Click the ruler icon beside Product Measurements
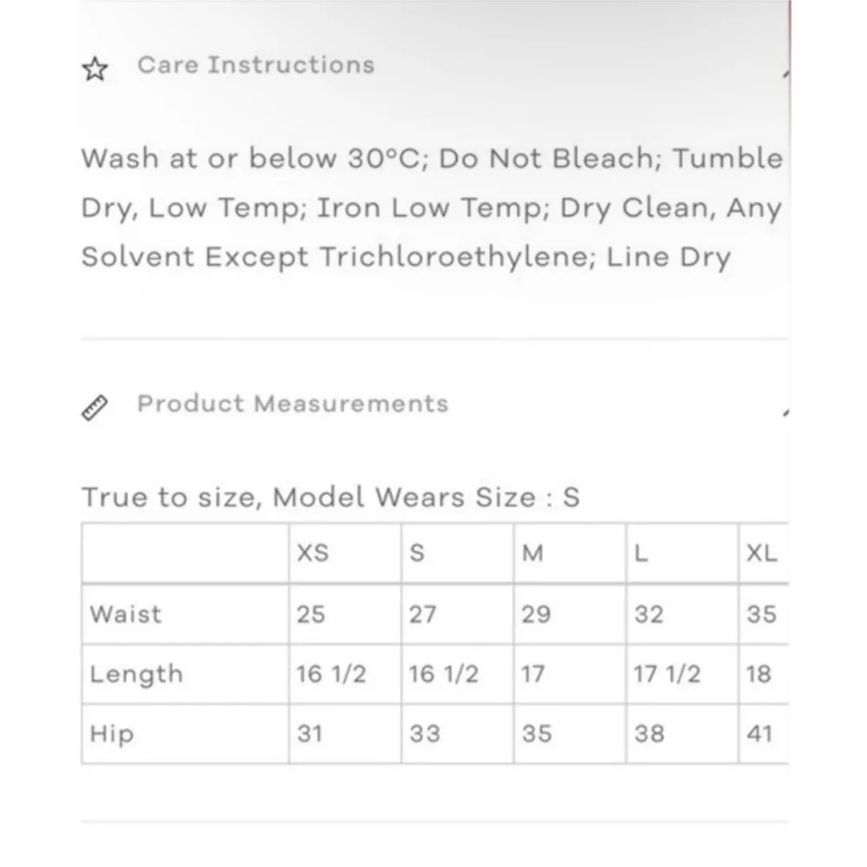 click(95, 407)
